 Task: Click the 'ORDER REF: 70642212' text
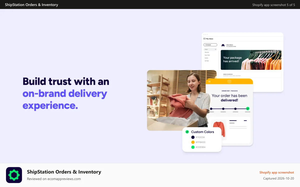pos(229,91)
